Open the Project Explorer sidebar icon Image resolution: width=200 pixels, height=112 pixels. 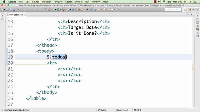[2, 19]
